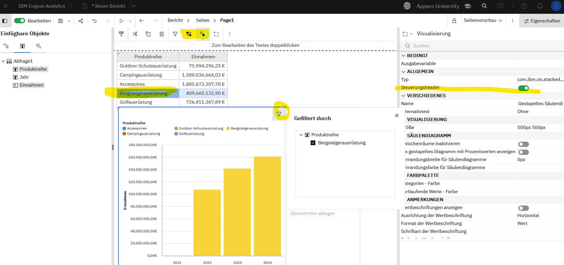Toggle the Bearbeiten edit mode switch
The height and width of the screenshot is (265, 564).
coord(20,21)
